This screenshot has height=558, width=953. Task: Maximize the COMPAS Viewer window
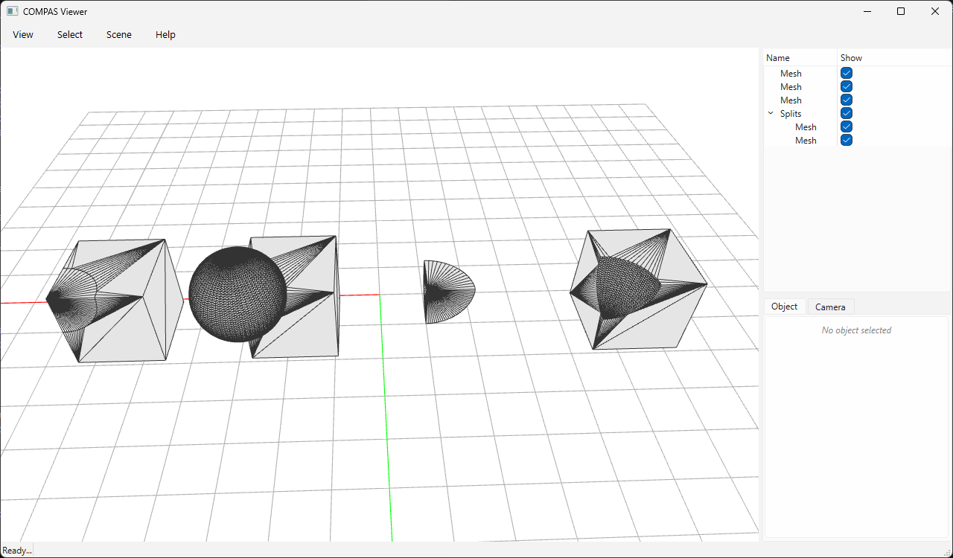coord(901,11)
